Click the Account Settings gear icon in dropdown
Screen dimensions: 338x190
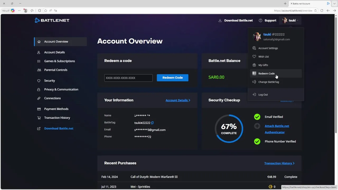[254, 48]
